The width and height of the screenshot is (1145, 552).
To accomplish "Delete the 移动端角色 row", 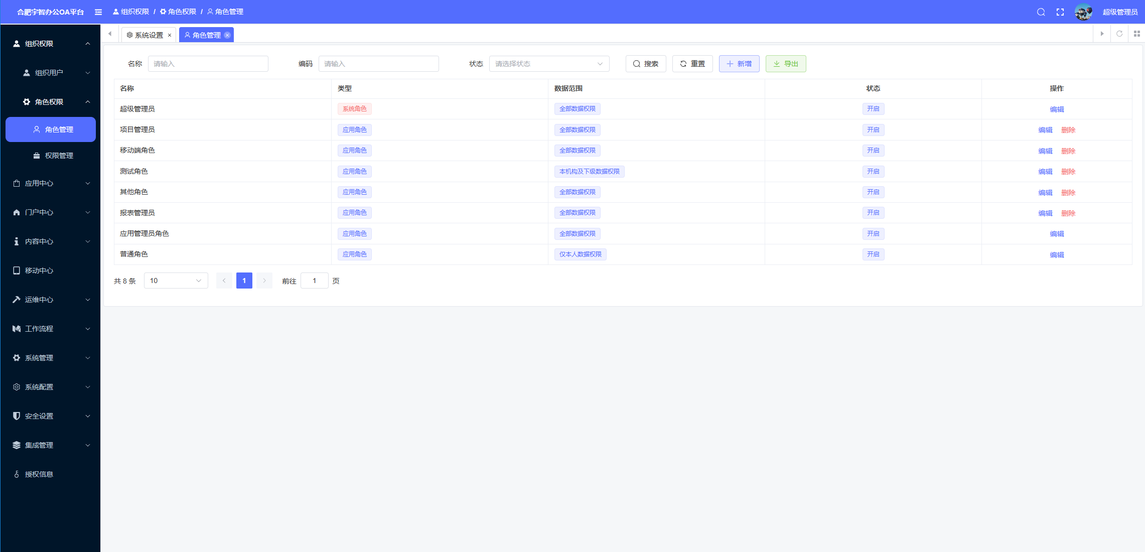I will [x=1068, y=151].
